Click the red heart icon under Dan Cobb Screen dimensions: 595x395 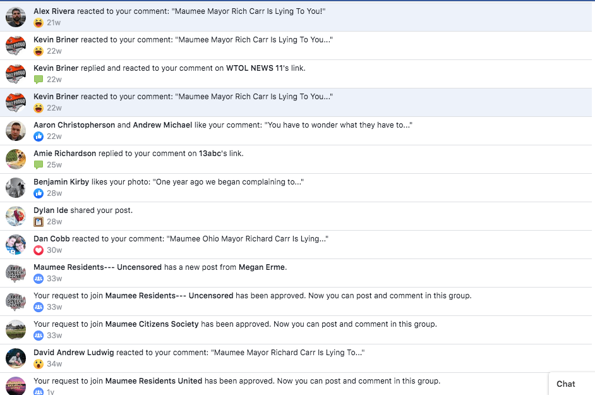[x=39, y=250]
